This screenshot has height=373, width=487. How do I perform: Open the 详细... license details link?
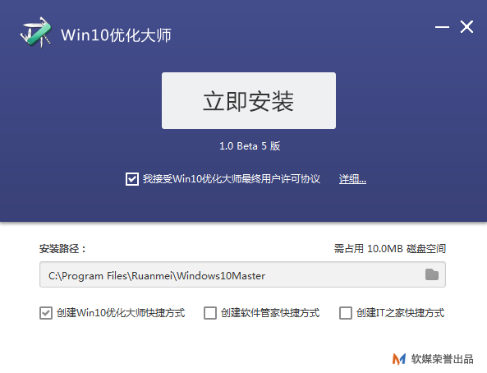click(352, 179)
